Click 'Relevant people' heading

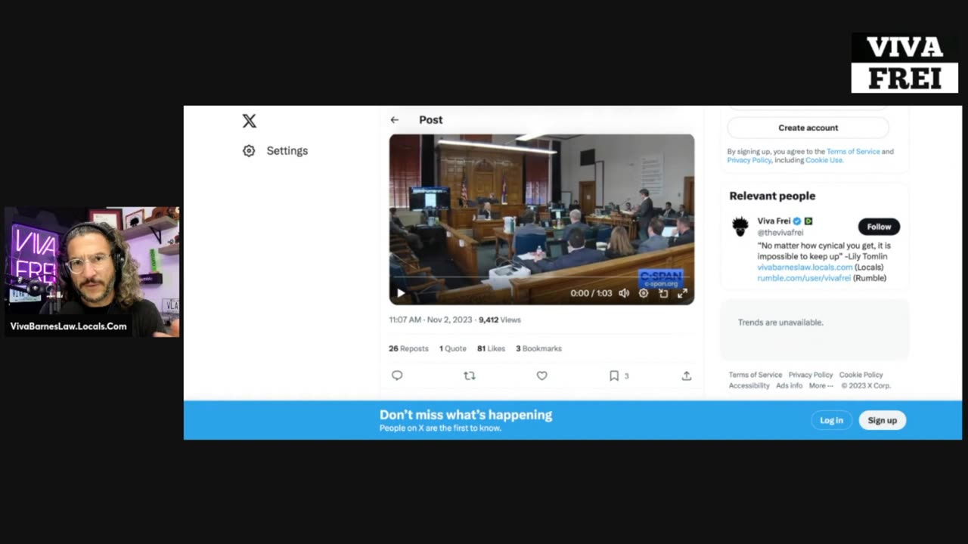[x=772, y=196]
